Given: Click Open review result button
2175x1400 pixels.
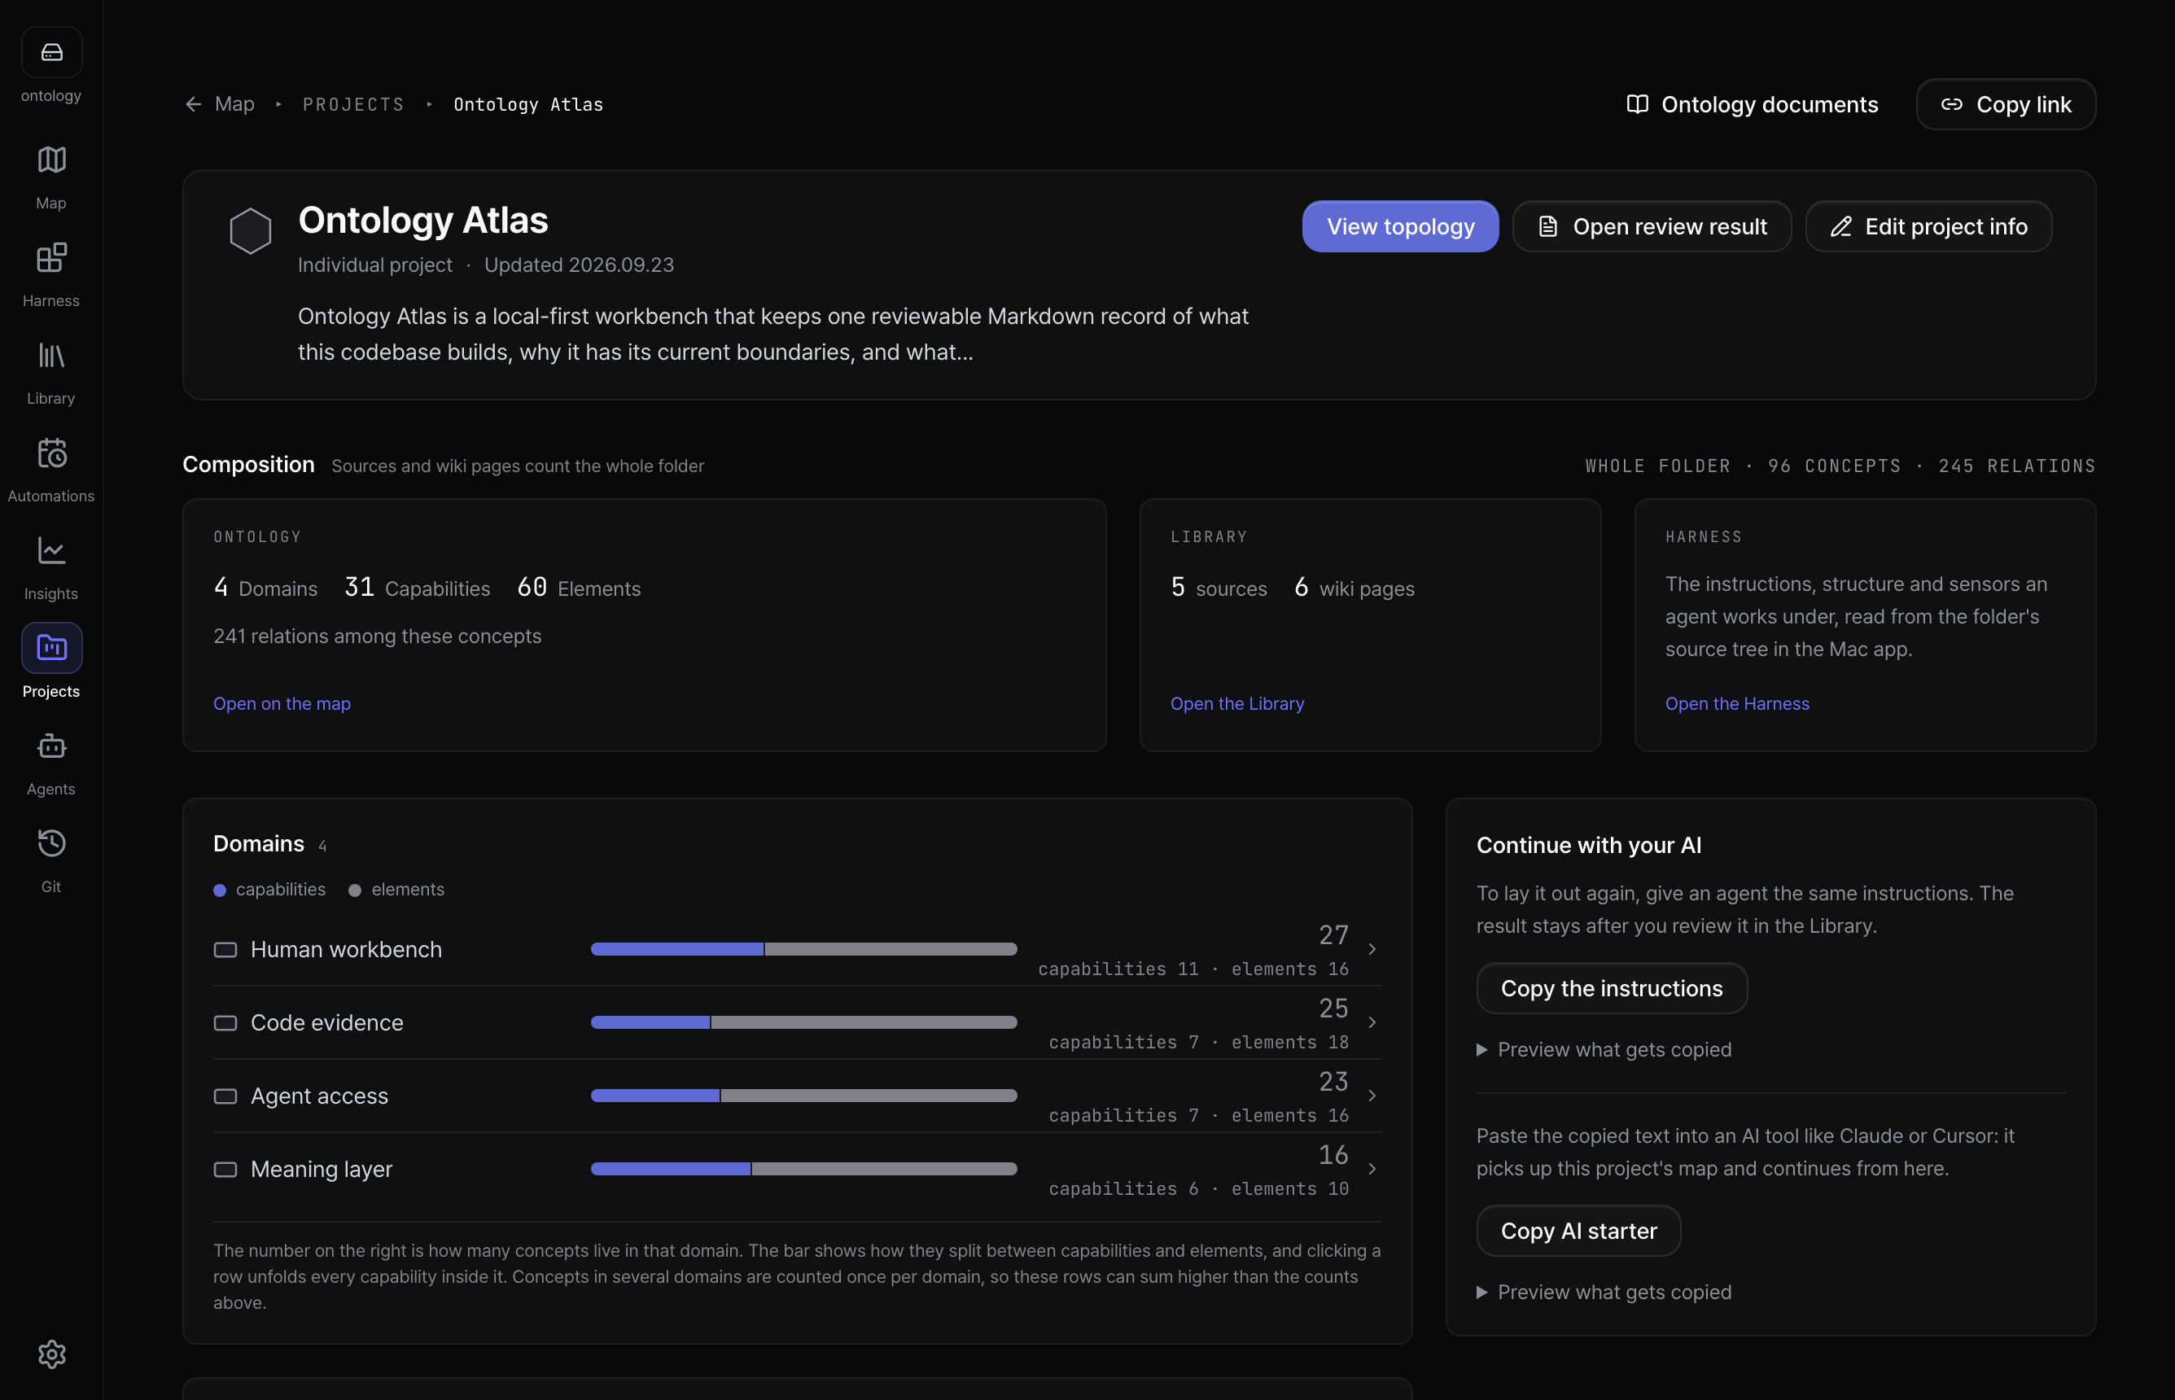Looking at the screenshot, I should tap(1652, 226).
